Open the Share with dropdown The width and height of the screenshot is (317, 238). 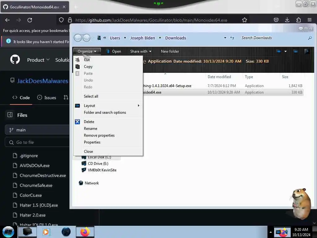coord(141,51)
